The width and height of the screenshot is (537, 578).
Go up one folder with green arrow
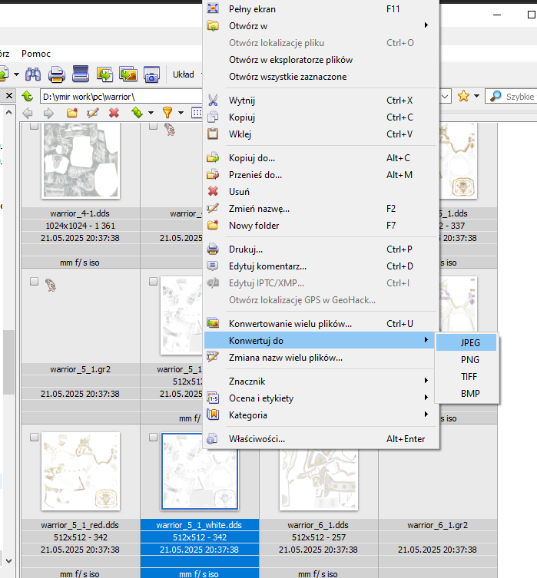click(28, 97)
